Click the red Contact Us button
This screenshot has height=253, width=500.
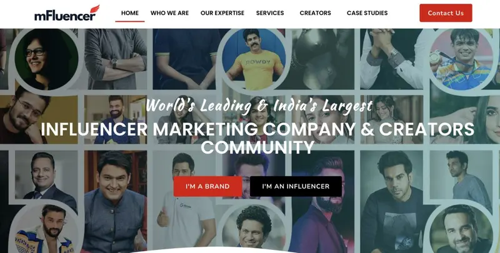(x=446, y=13)
